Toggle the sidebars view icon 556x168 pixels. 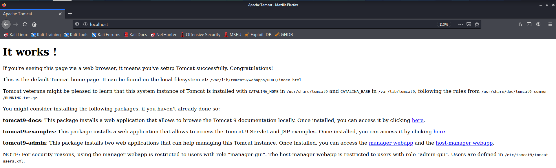click(529, 24)
